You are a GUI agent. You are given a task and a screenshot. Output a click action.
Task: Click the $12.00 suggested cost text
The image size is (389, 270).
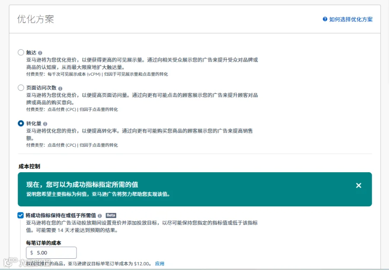tap(141, 264)
